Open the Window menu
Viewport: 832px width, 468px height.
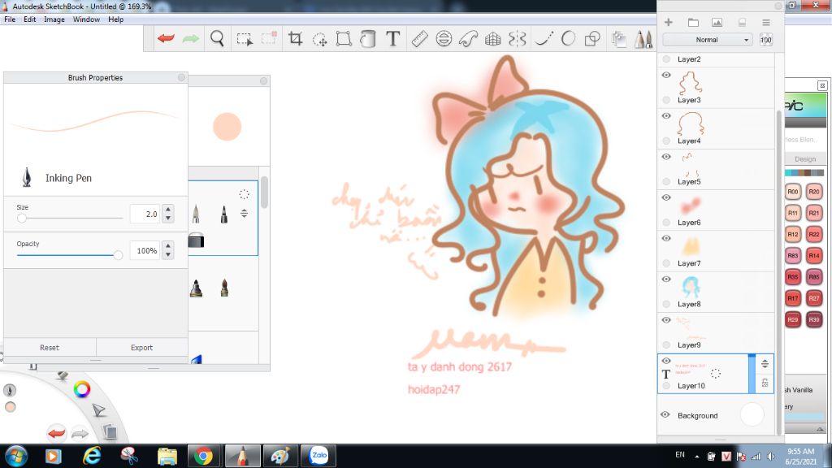(86, 19)
